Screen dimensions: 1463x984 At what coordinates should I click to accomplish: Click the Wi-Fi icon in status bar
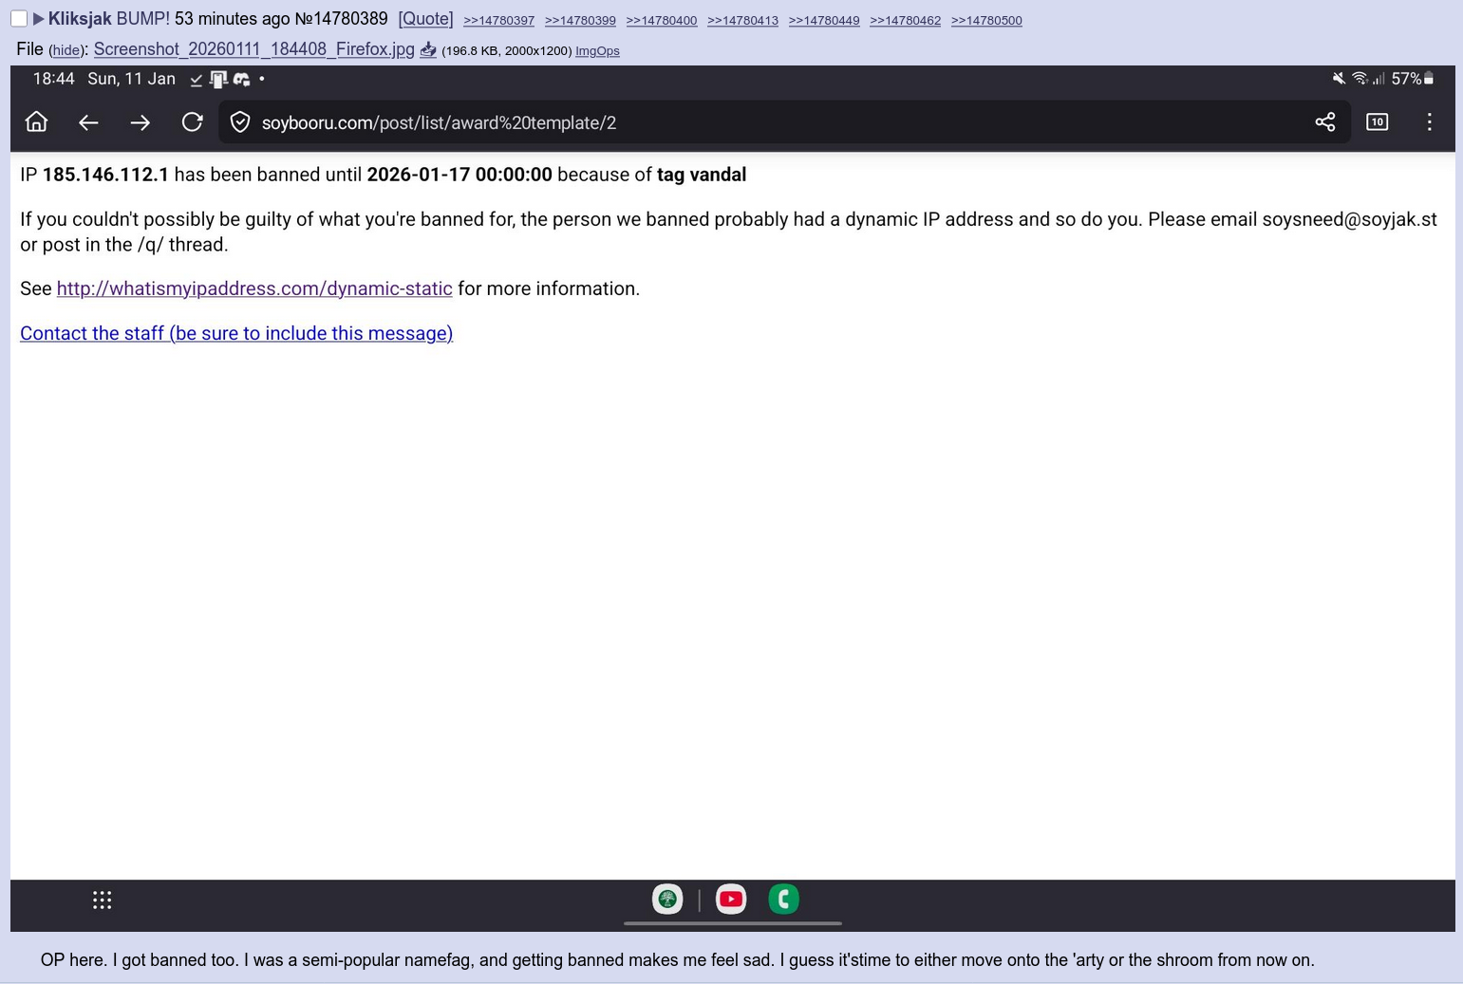1360,79
